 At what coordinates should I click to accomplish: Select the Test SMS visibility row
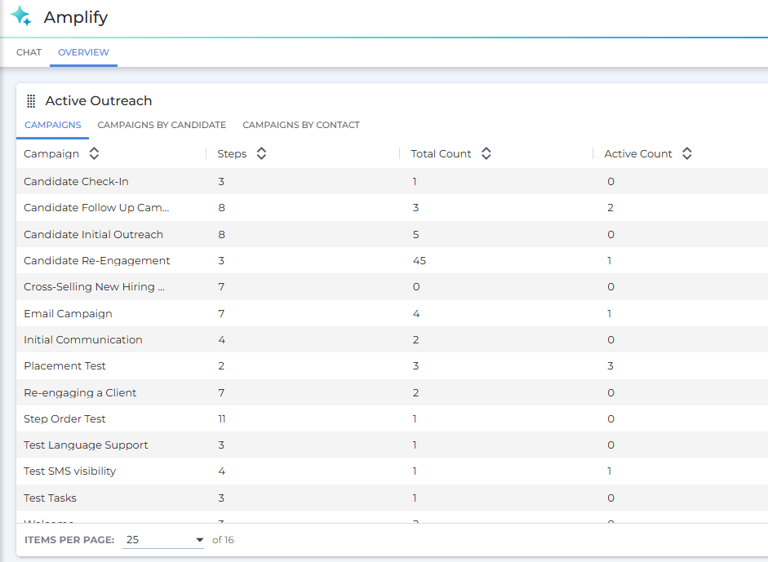pos(69,471)
